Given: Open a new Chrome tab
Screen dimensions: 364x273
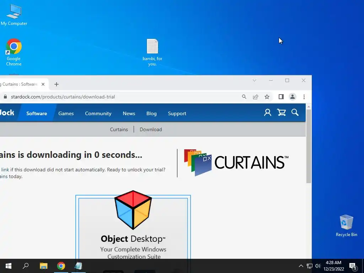Looking at the screenshot, I should pos(57,84).
